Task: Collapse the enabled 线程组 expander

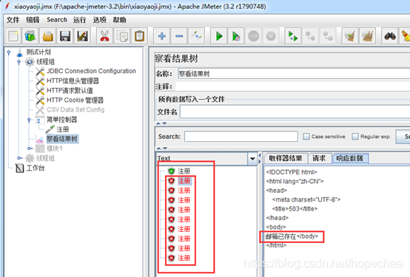Action: [x=19, y=62]
